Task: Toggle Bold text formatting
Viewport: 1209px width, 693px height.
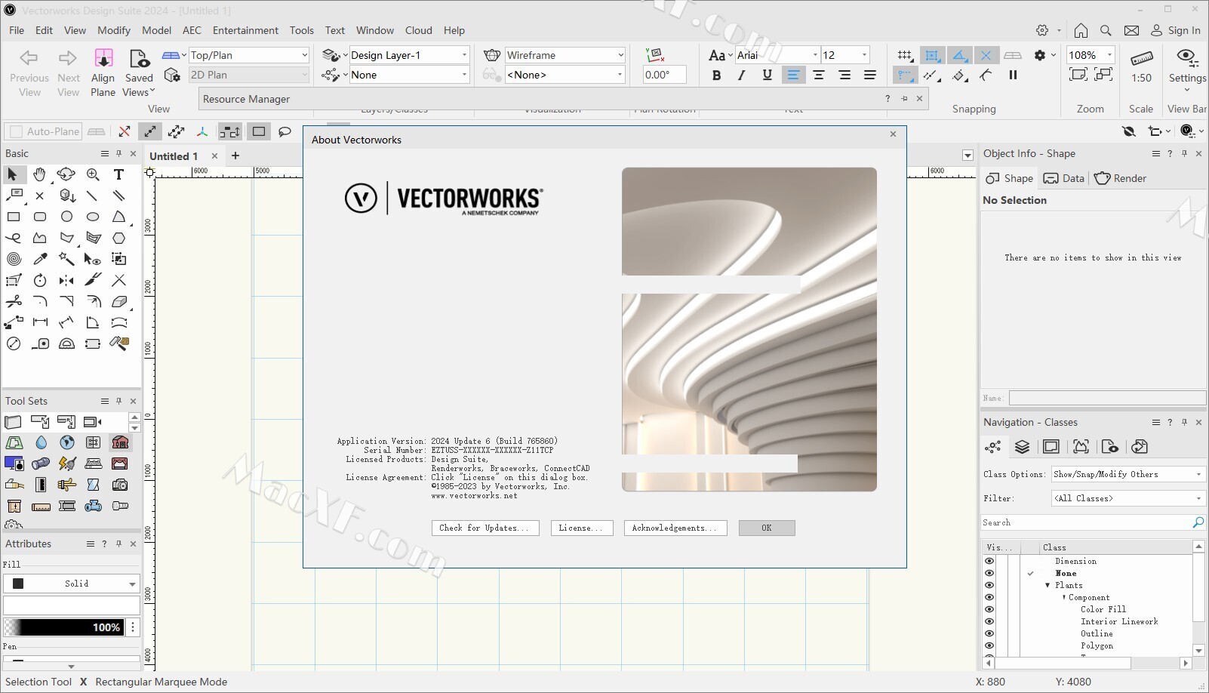Action: (x=716, y=75)
